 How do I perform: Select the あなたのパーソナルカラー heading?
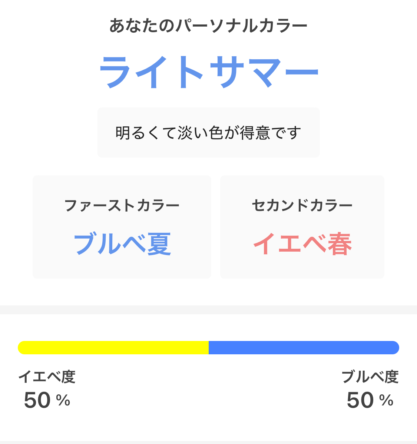click(208, 26)
